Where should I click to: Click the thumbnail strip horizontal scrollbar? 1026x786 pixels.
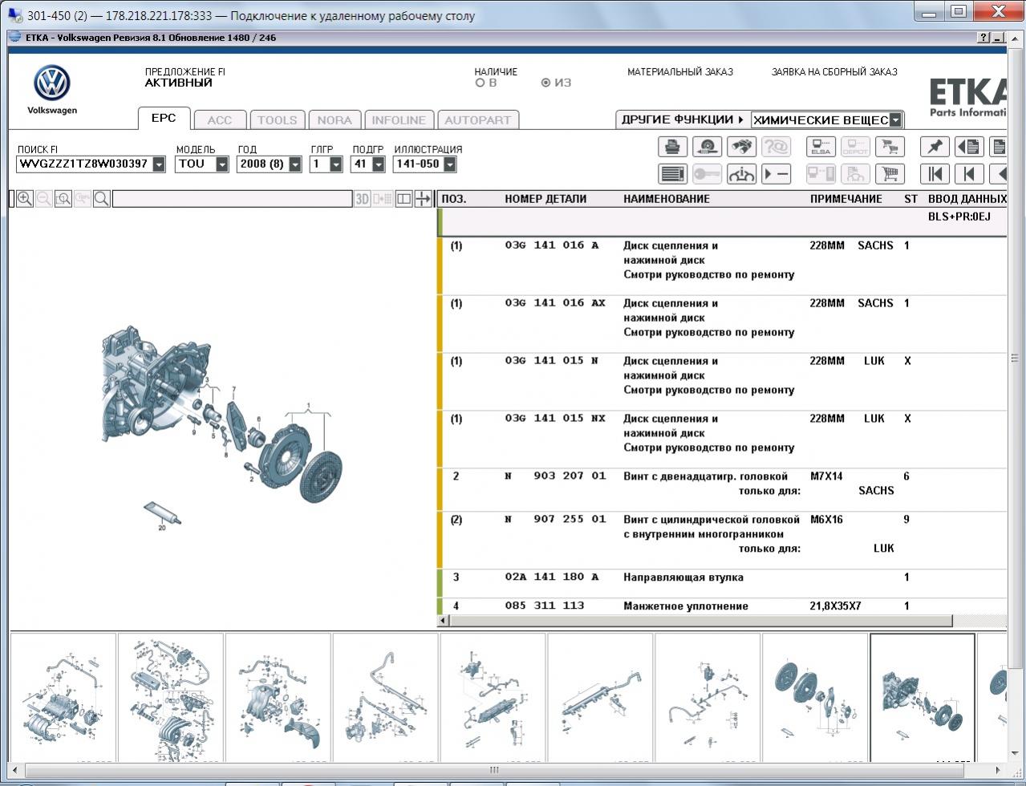494,770
